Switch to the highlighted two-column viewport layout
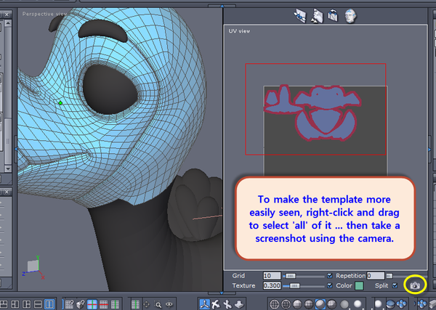The height and width of the screenshot is (310, 436). point(49,304)
